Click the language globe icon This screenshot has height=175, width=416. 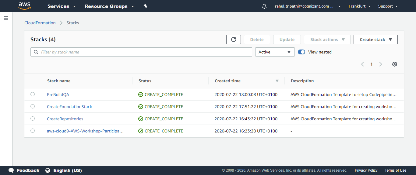coord(48,170)
